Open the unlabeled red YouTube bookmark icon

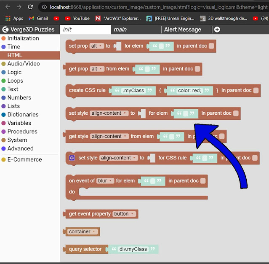click(56, 19)
